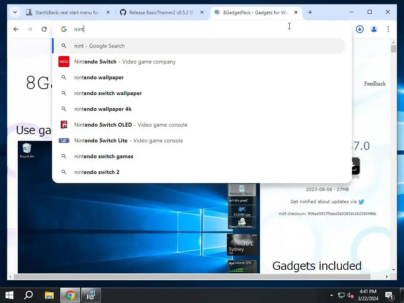Open the Feedback link on page
Screen dimensions: 404x303
coord(375,84)
